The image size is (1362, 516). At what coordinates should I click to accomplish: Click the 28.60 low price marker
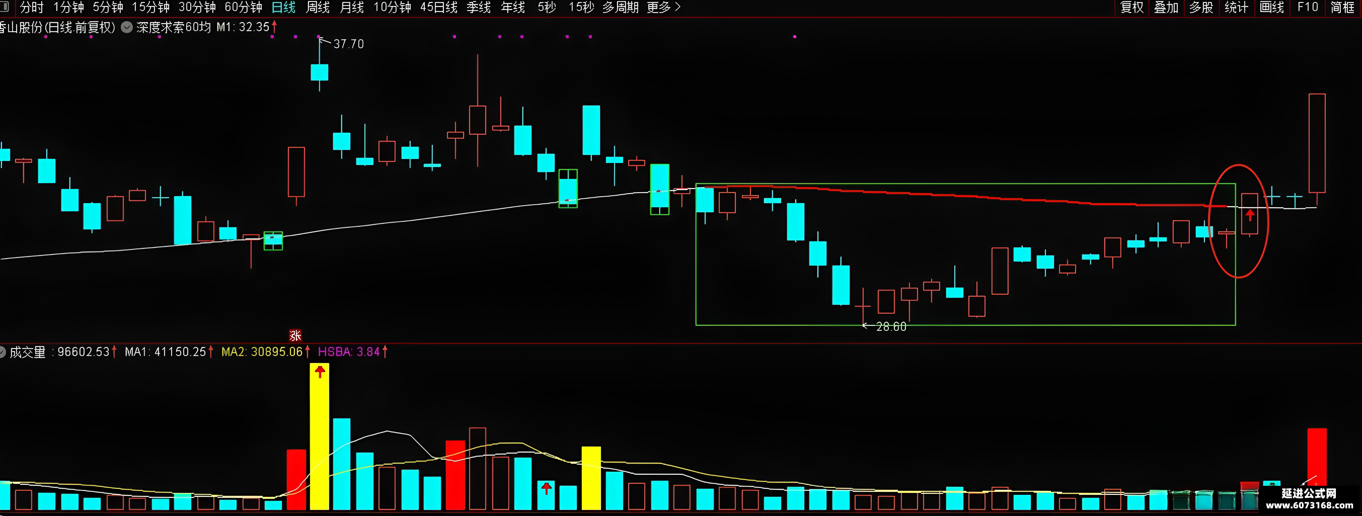click(891, 327)
